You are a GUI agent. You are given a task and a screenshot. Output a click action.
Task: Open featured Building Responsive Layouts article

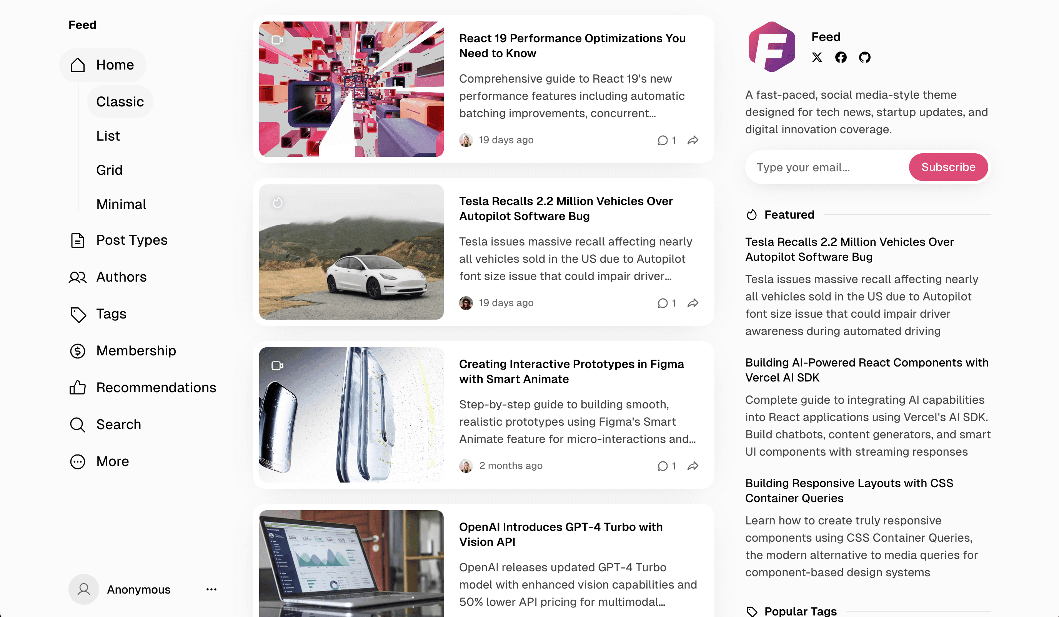849,491
